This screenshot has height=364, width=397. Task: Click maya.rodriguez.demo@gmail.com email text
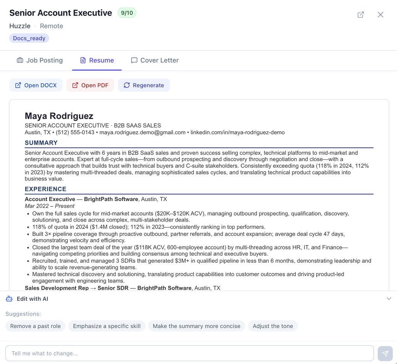142,132
